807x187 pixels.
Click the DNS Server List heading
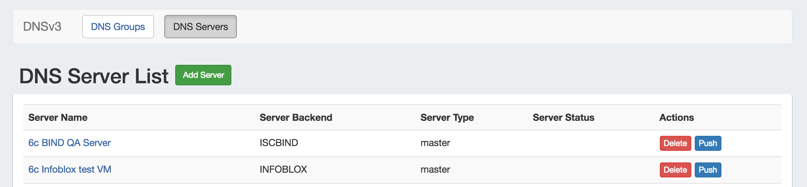94,76
